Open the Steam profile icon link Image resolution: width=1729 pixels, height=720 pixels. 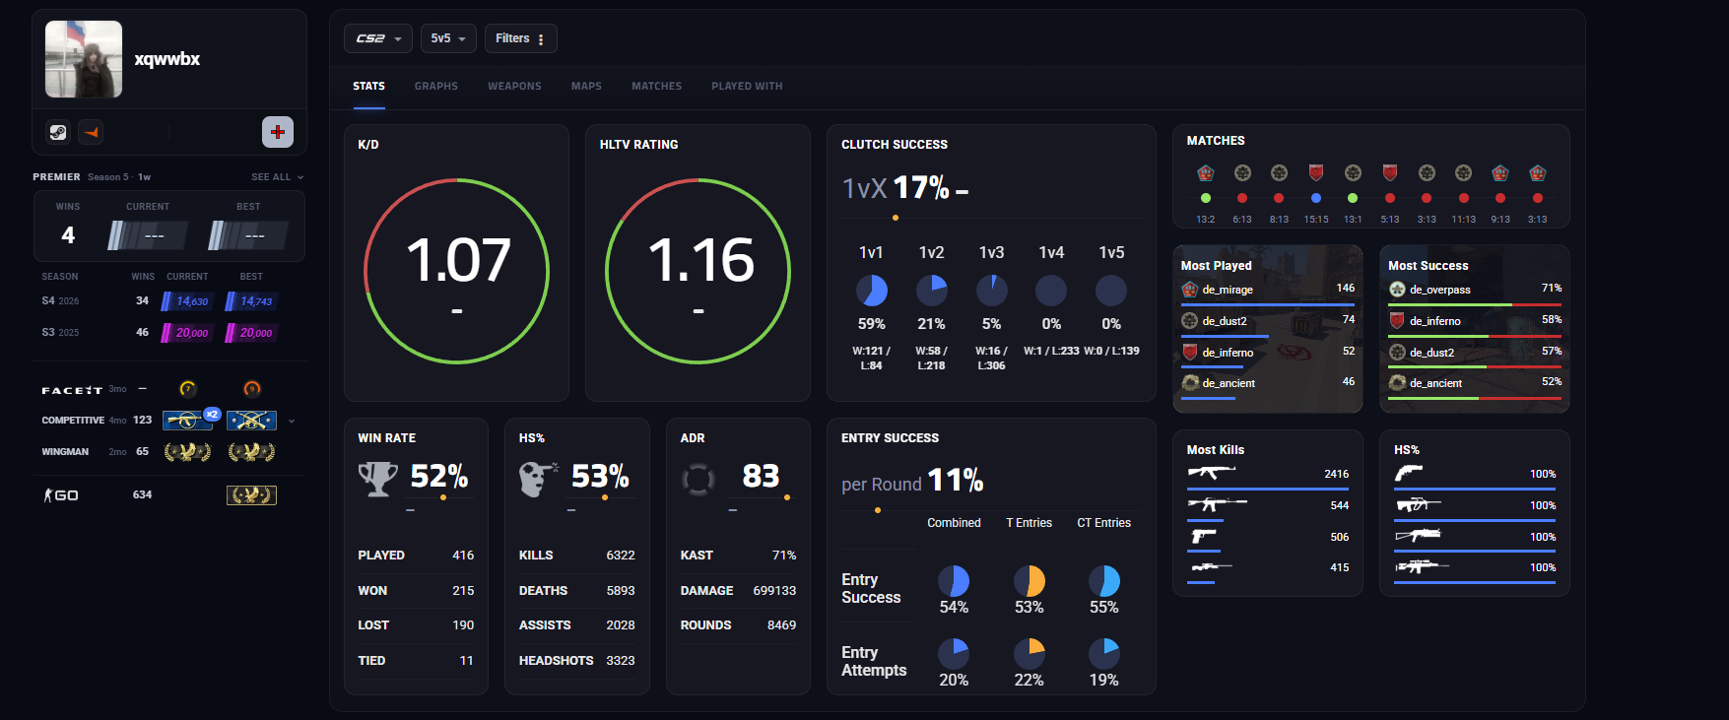[x=58, y=132]
